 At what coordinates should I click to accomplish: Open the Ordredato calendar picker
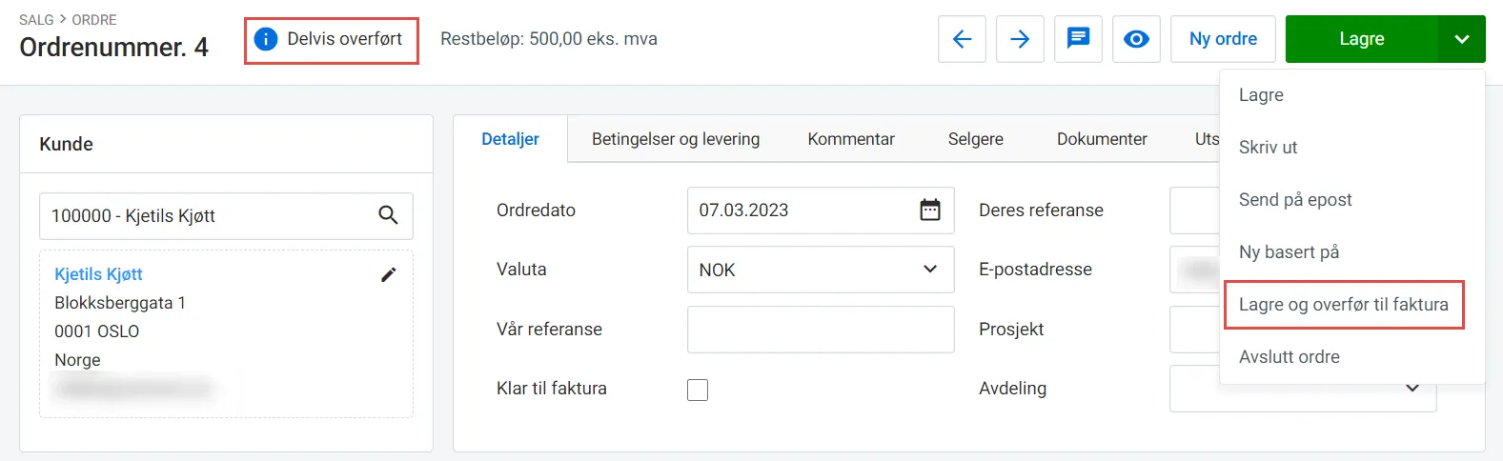point(930,210)
